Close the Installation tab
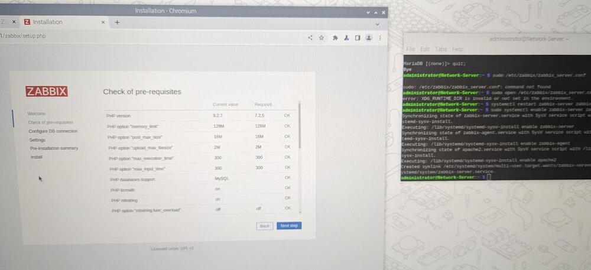591x270 pixels. pyautogui.click(x=103, y=22)
